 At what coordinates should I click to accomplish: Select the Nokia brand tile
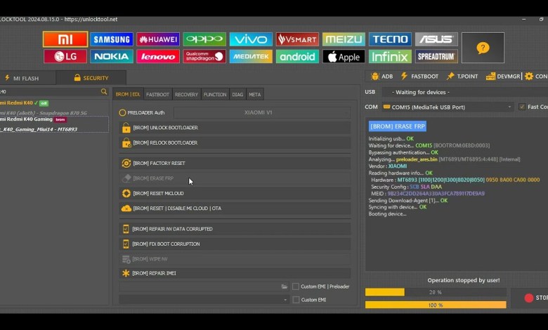pos(112,56)
